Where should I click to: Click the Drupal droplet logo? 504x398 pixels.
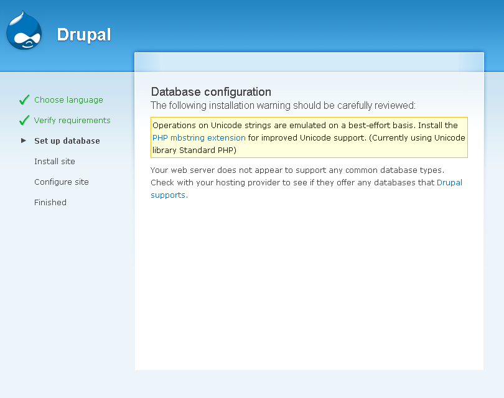click(24, 30)
